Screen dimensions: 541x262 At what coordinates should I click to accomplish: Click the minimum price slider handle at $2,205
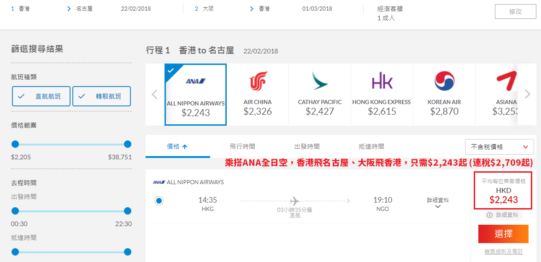pyautogui.click(x=15, y=144)
